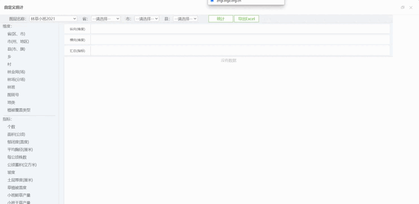Select indicator 坡度

(x=11, y=172)
